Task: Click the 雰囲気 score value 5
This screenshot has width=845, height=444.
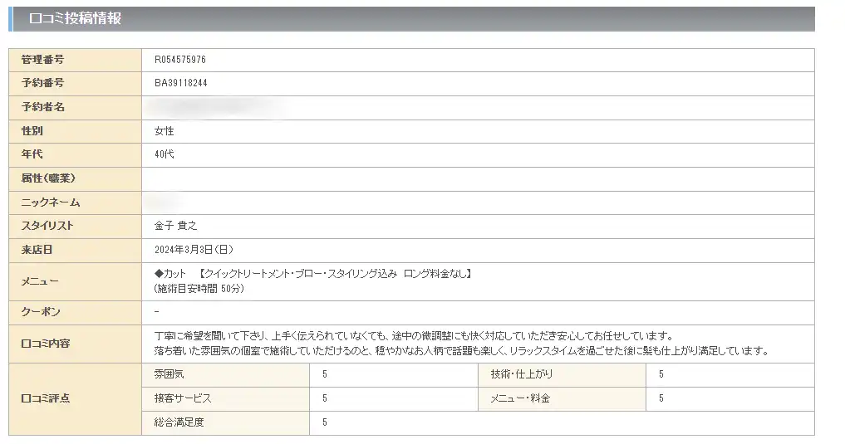Action: point(324,374)
